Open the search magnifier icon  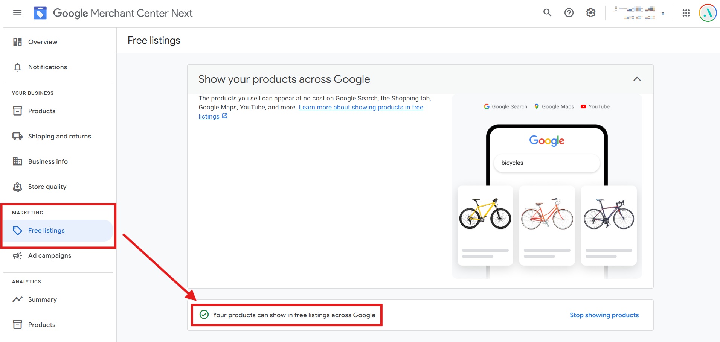[x=547, y=13]
